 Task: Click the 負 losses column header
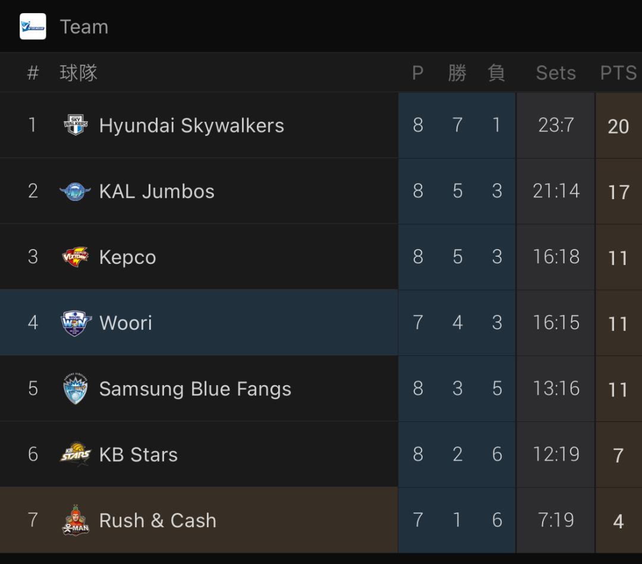pos(496,73)
